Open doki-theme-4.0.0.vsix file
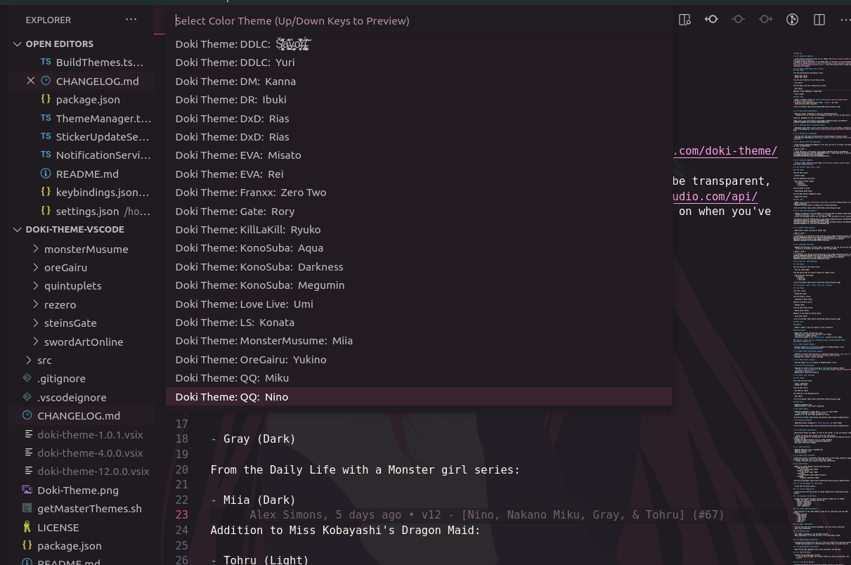The width and height of the screenshot is (851, 565). [90, 453]
